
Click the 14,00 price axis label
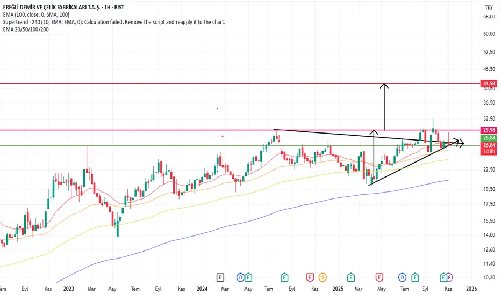point(489,235)
